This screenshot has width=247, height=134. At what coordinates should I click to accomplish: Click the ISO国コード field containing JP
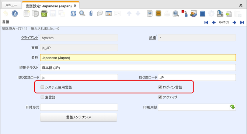(x=197, y=77)
